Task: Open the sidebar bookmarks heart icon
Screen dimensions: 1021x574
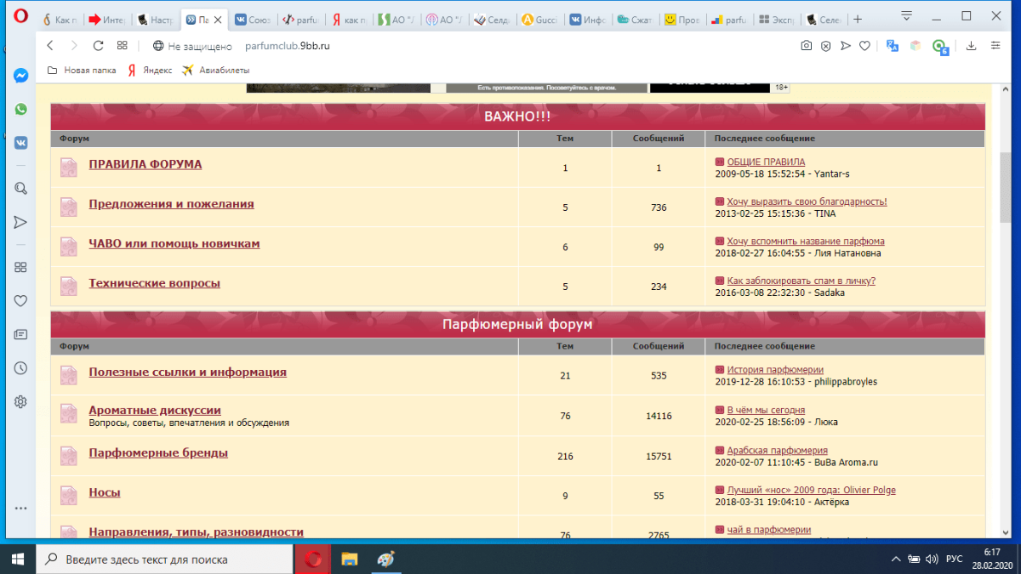Action: tap(20, 300)
